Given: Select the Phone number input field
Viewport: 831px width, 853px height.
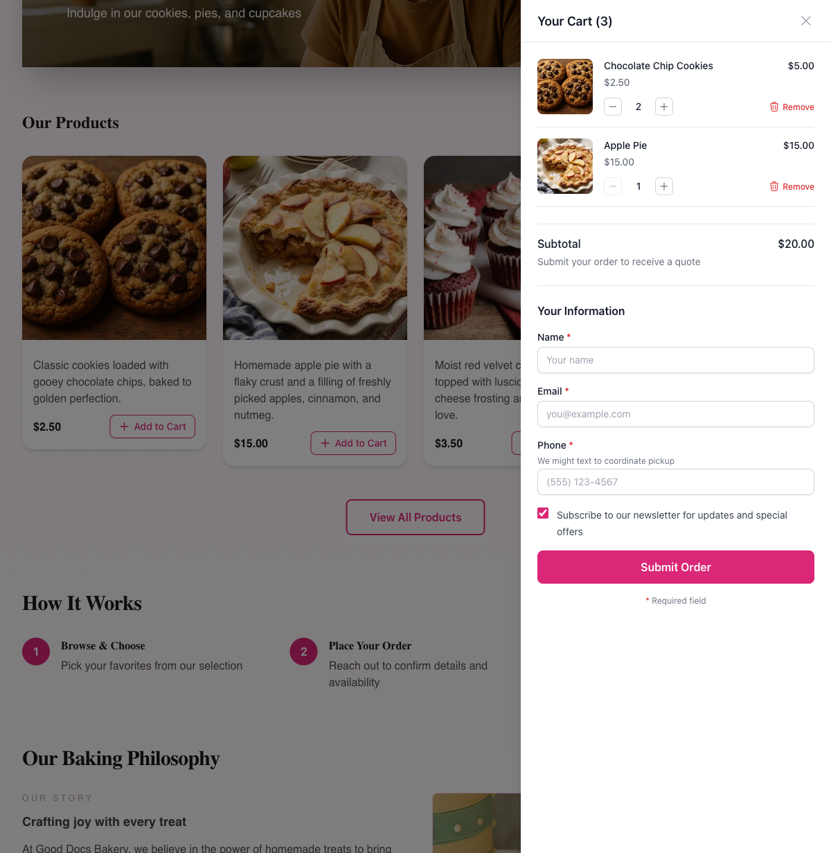Looking at the screenshot, I should (676, 482).
